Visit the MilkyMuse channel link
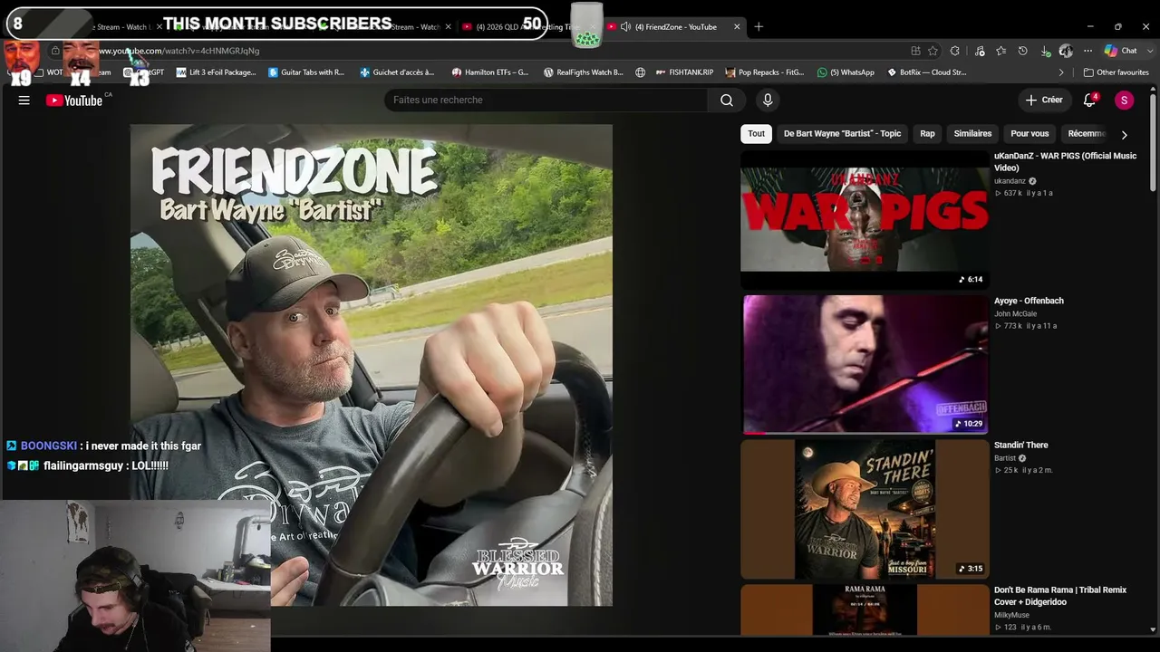Viewport: 1160px width, 652px height. [x=1011, y=616]
